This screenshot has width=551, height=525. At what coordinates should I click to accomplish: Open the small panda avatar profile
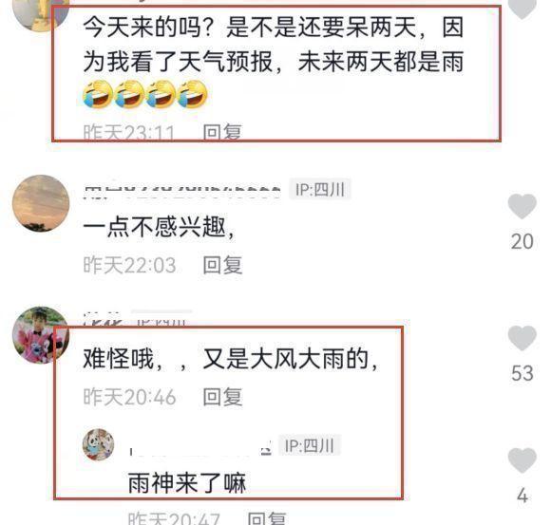tap(98, 444)
